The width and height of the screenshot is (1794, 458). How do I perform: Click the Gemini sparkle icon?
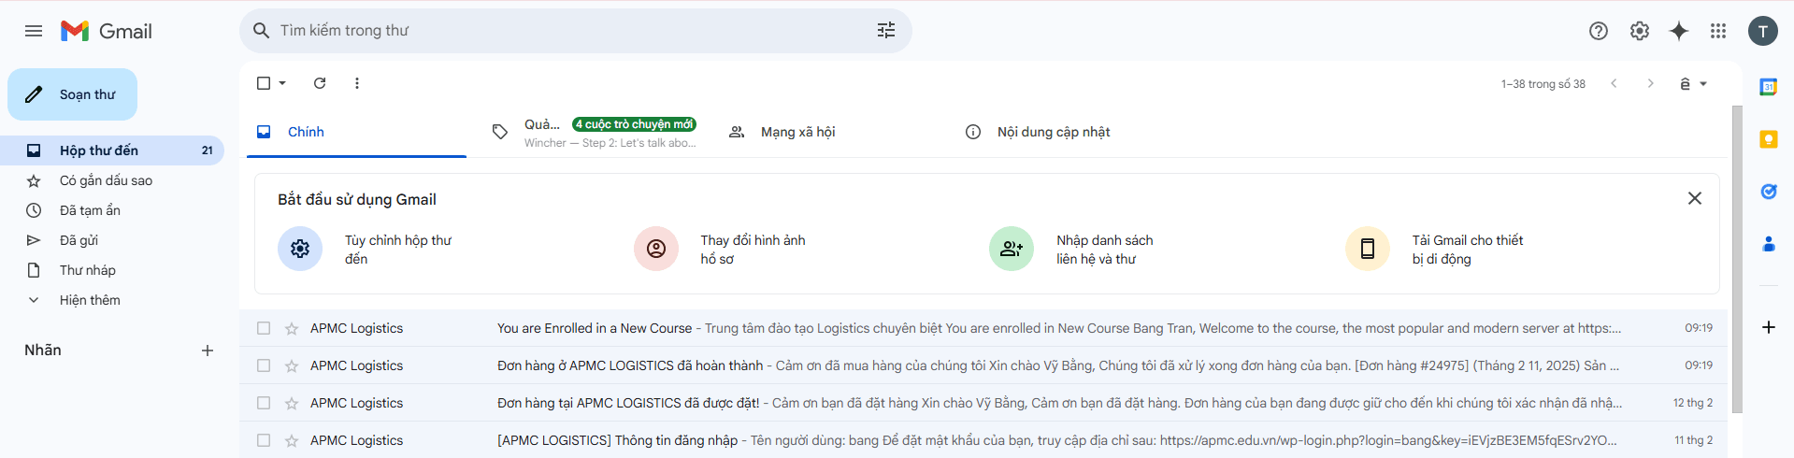tap(1679, 31)
